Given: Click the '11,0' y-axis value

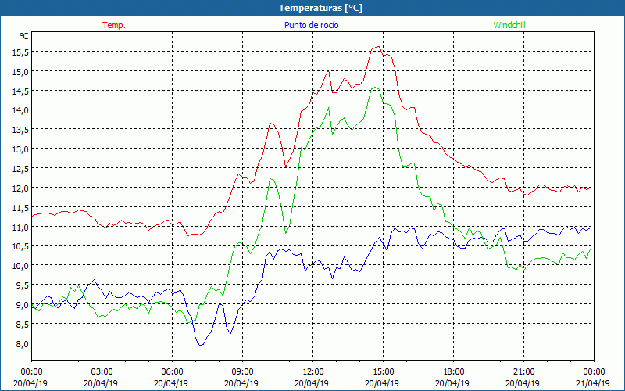Looking at the screenshot, I should click(x=21, y=227).
